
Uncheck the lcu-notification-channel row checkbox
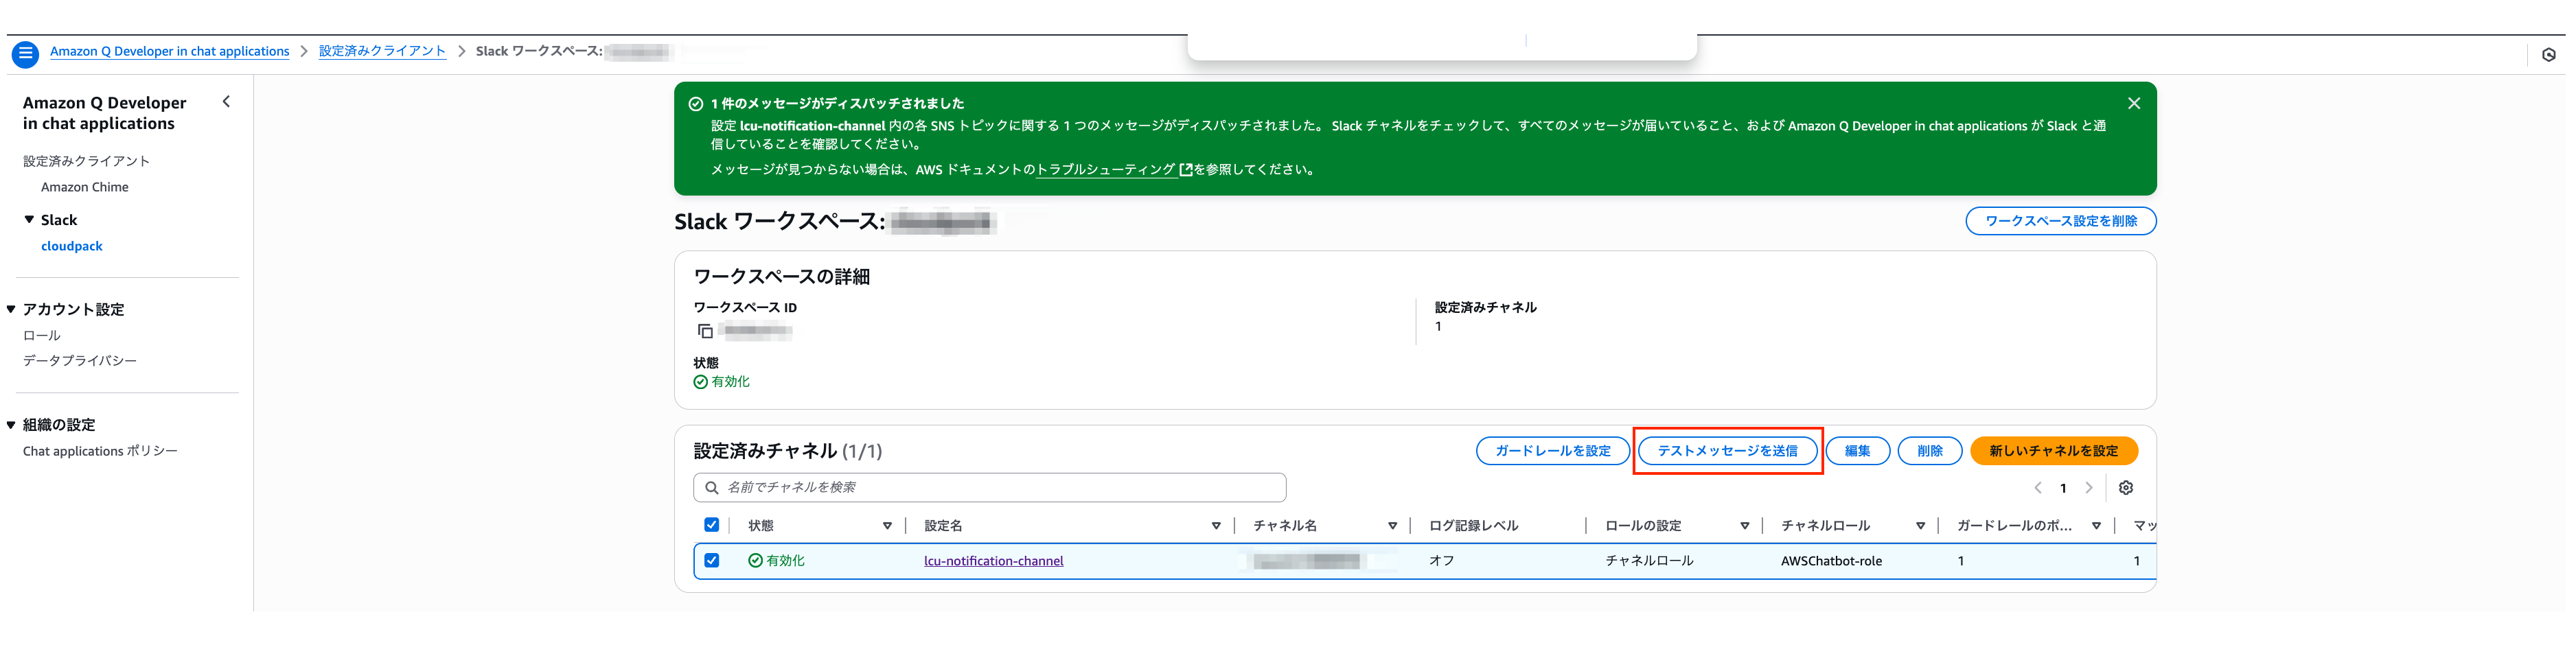tap(711, 561)
